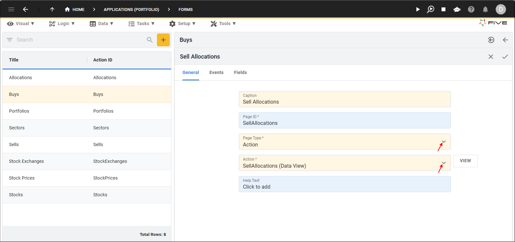Screen dimensions: 515x242
Task: Select the Buys row
Action: (87, 94)
